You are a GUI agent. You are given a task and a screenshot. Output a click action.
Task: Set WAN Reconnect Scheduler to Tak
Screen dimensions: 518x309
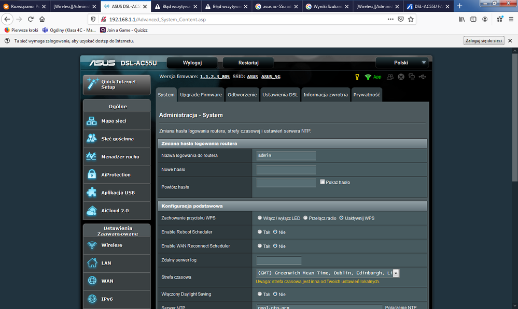coord(260,246)
